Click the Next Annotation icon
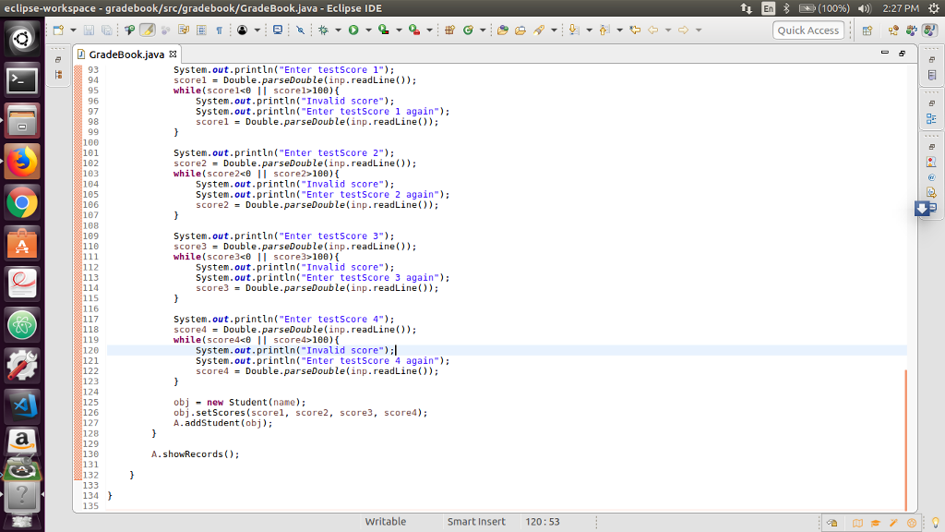The height and width of the screenshot is (532, 945). (574, 30)
